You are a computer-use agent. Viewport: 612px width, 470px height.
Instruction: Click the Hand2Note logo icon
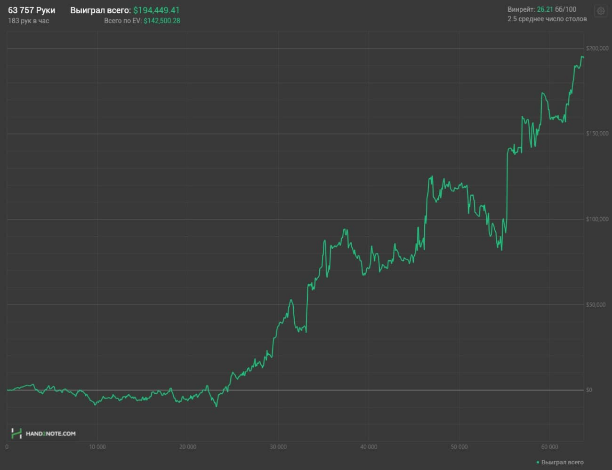pyautogui.click(x=16, y=433)
